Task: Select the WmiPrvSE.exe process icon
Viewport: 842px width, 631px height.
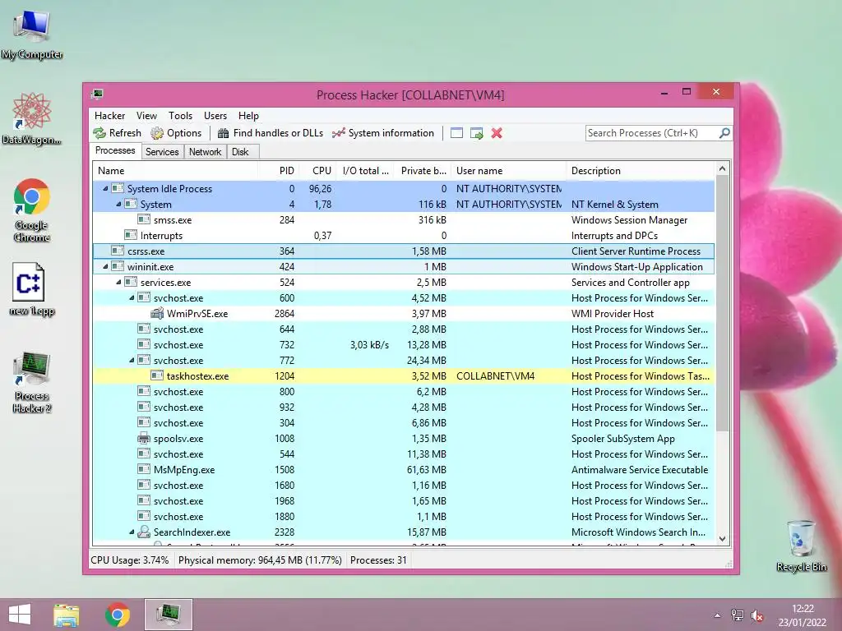Action: 157,313
